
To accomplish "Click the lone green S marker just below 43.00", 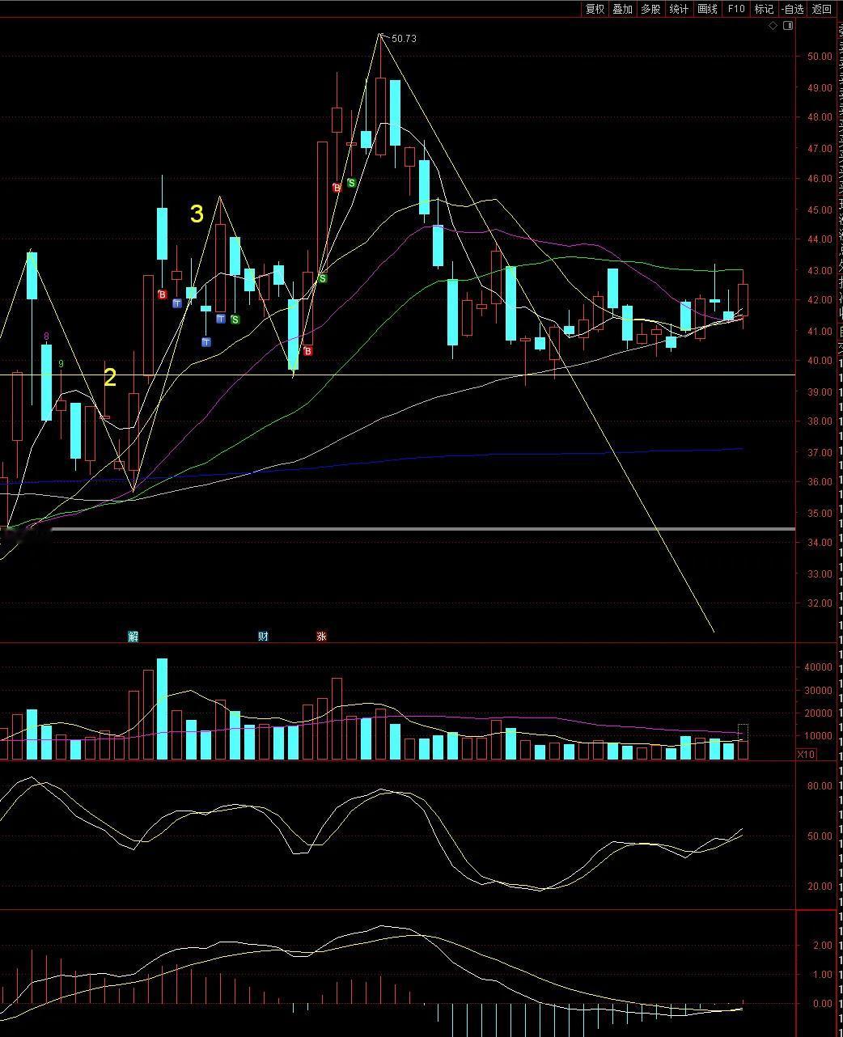I will [x=323, y=279].
